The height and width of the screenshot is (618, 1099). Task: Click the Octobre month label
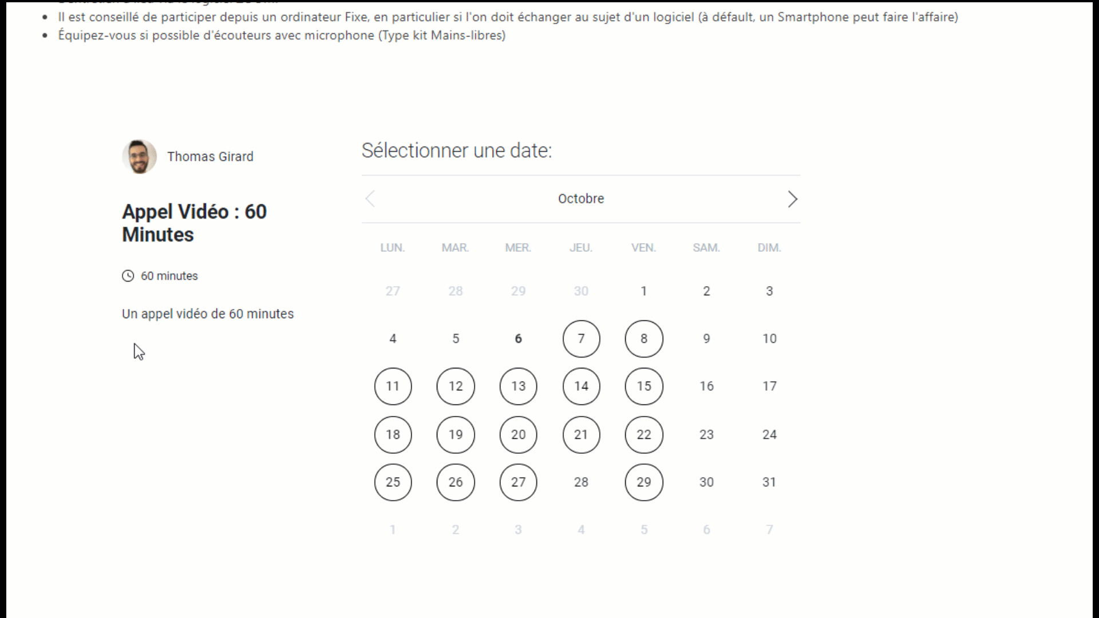point(581,199)
